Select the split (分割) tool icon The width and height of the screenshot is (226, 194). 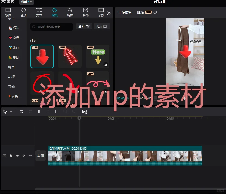pos(39,111)
